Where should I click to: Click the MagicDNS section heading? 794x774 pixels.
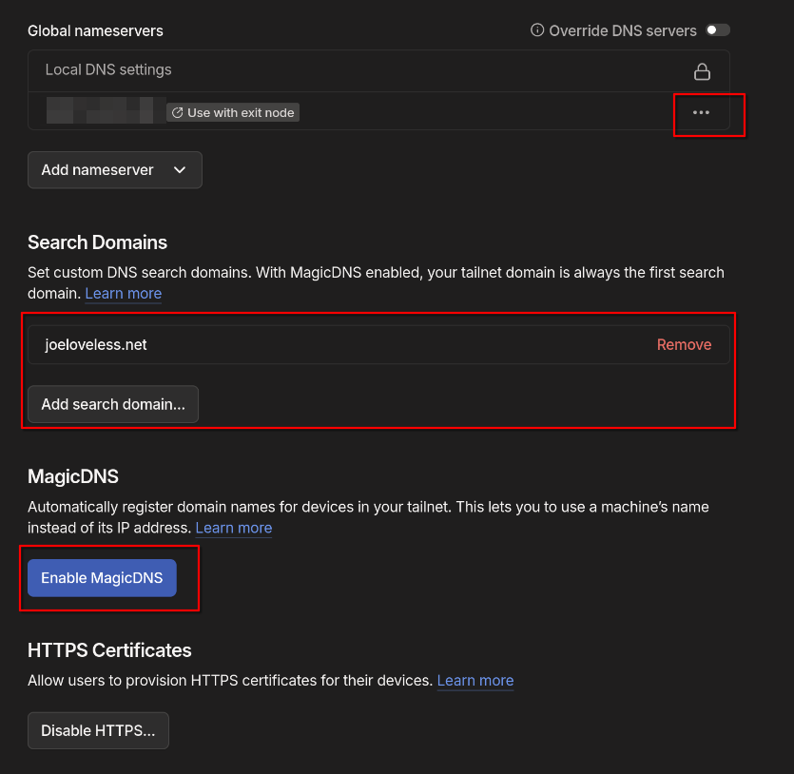[72, 476]
